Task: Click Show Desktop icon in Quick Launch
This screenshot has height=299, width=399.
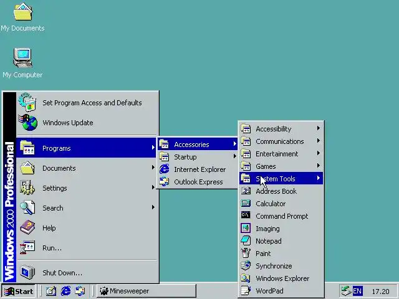Action: tap(51, 291)
